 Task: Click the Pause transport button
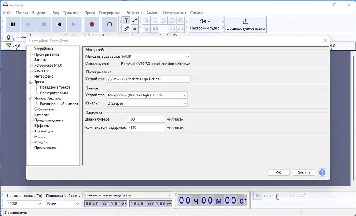pyautogui.click(x=13, y=24)
